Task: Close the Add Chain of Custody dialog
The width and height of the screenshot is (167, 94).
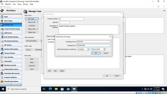Action: [x=110, y=37]
